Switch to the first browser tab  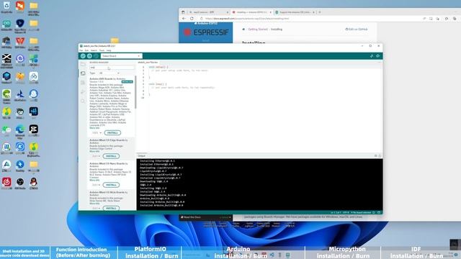pyautogui.click(x=208, y=12)
